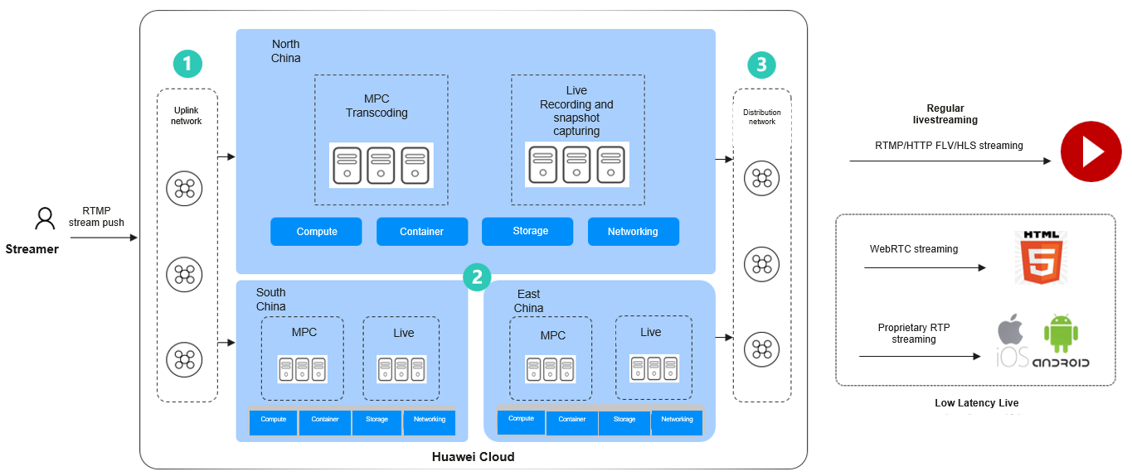Click the Networking box in East China

tap(677, 422)
